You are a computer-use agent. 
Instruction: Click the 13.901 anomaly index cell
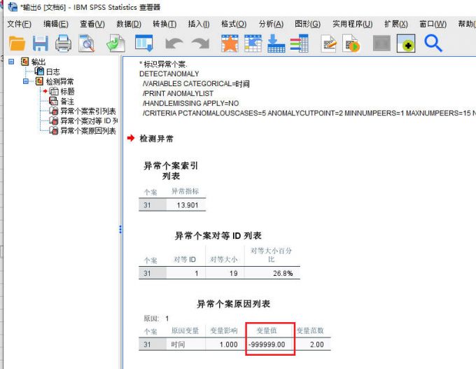pyautogui.click(x=187, y=205)
